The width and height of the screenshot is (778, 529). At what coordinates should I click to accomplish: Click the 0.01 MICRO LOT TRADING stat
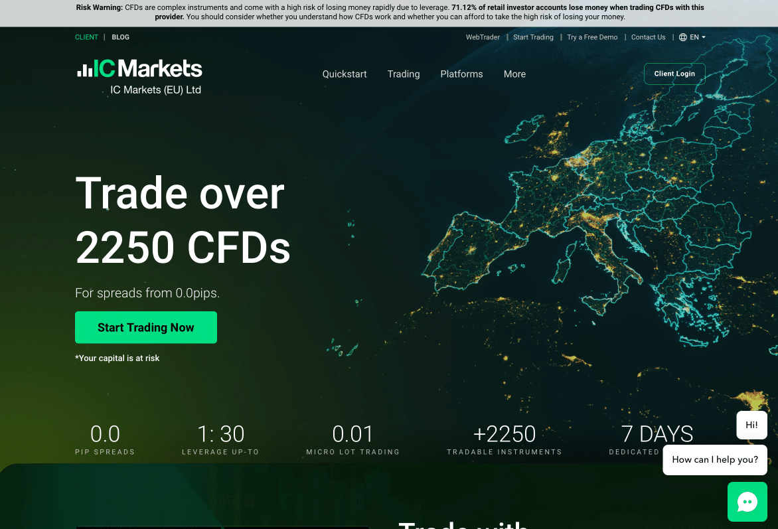pos(352,439)
